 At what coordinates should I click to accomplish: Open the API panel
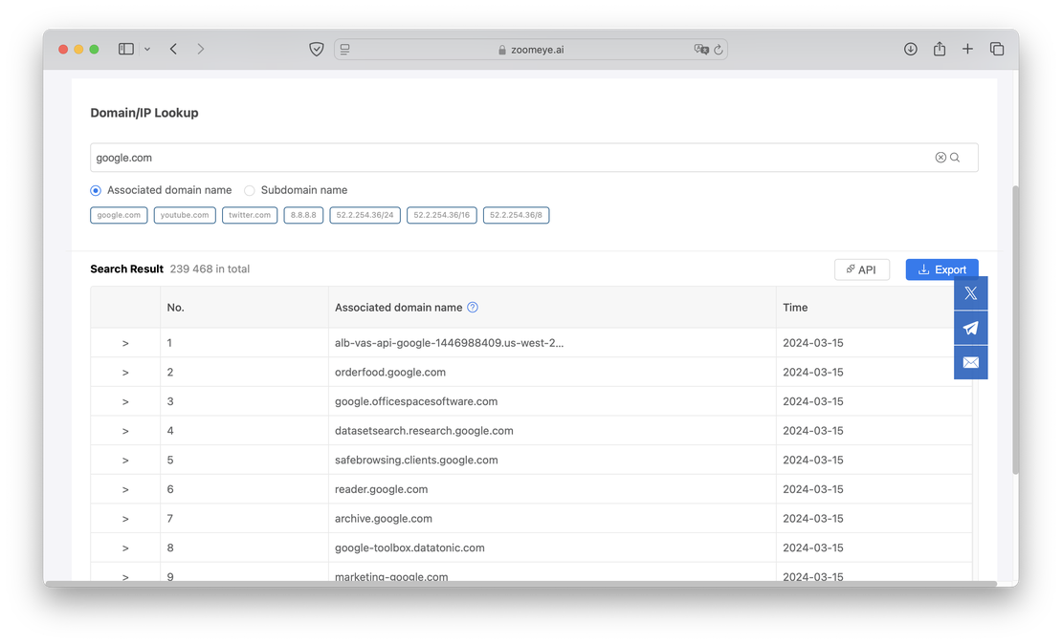[x=861, y=268]
